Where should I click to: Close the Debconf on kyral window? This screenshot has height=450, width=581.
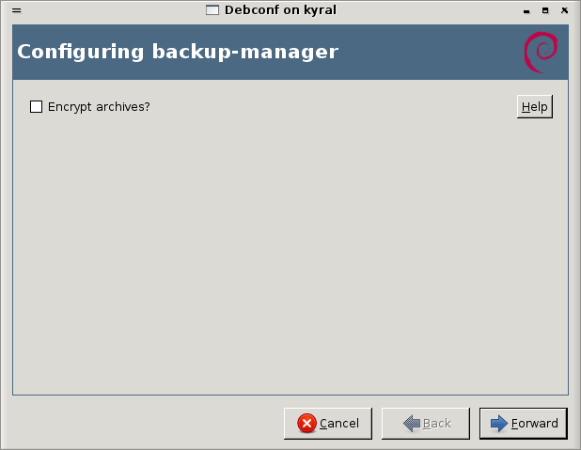click(564, 10)
